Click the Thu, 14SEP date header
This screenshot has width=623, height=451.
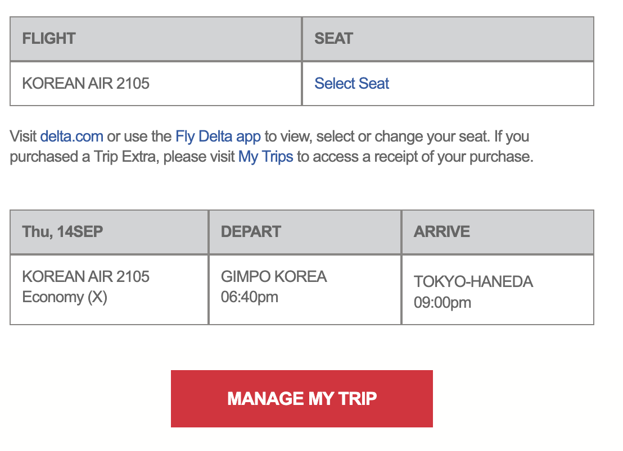click(x=63, y=231)
